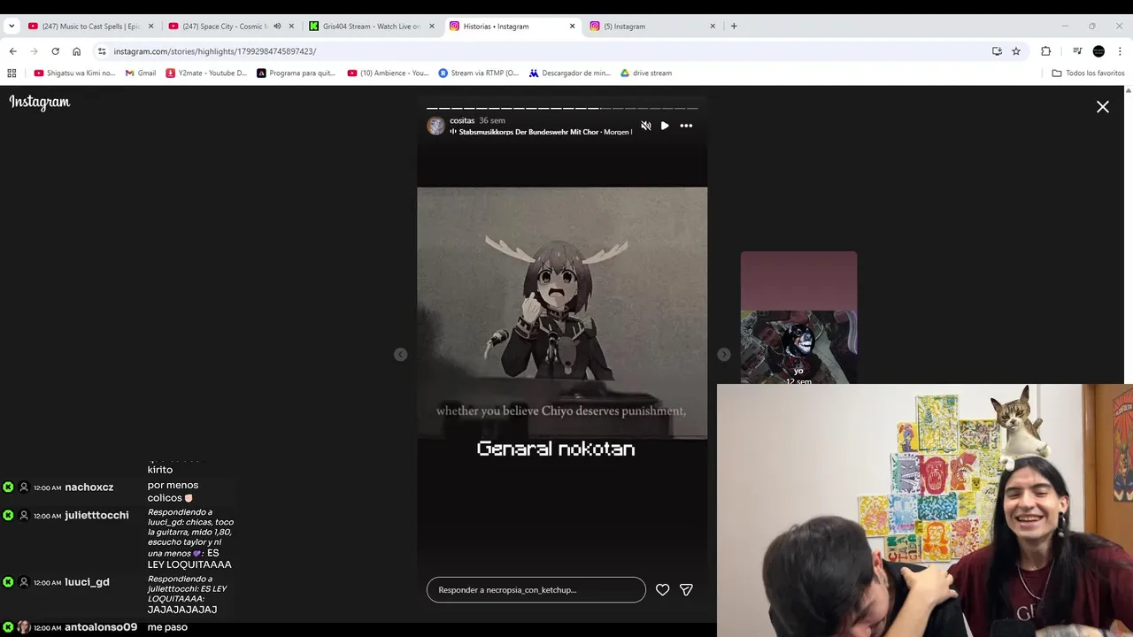Image resolution: width=1133 pixels, height=637 pixels.
Task: Open the next highlight preview labeled 'yo'
Action: click(798, 318)
